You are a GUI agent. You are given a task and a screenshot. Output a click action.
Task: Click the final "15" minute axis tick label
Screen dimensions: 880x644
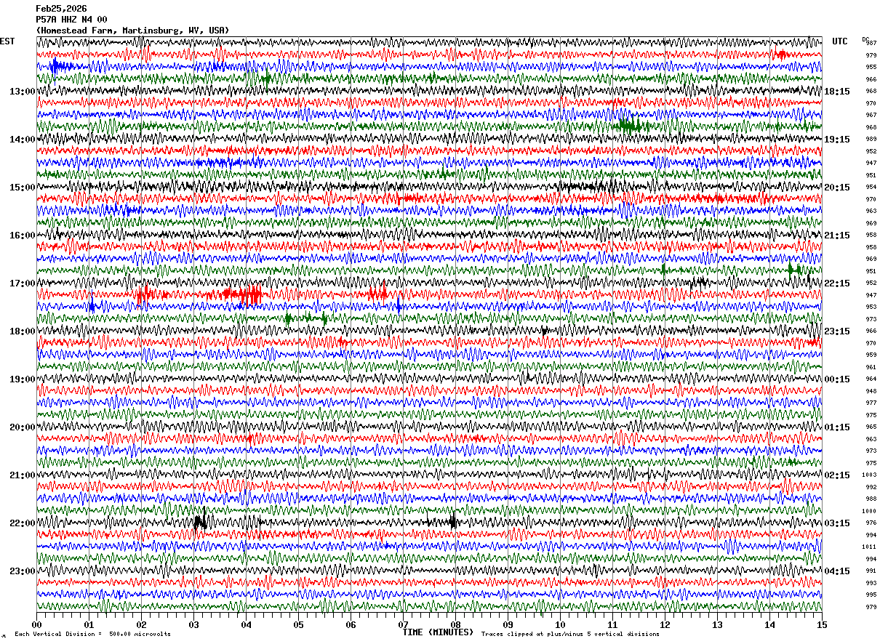pyautogui.click(x=822, y=624)
